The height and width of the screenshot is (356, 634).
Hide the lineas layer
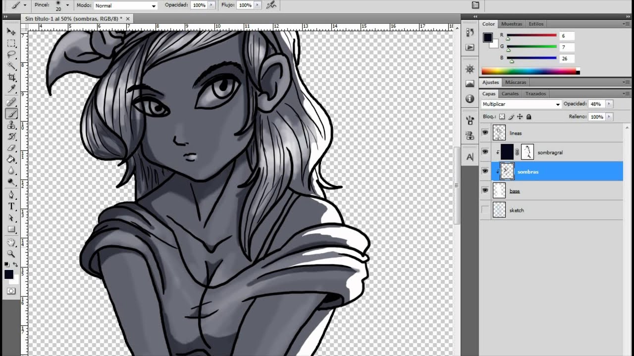coord(485,133)
